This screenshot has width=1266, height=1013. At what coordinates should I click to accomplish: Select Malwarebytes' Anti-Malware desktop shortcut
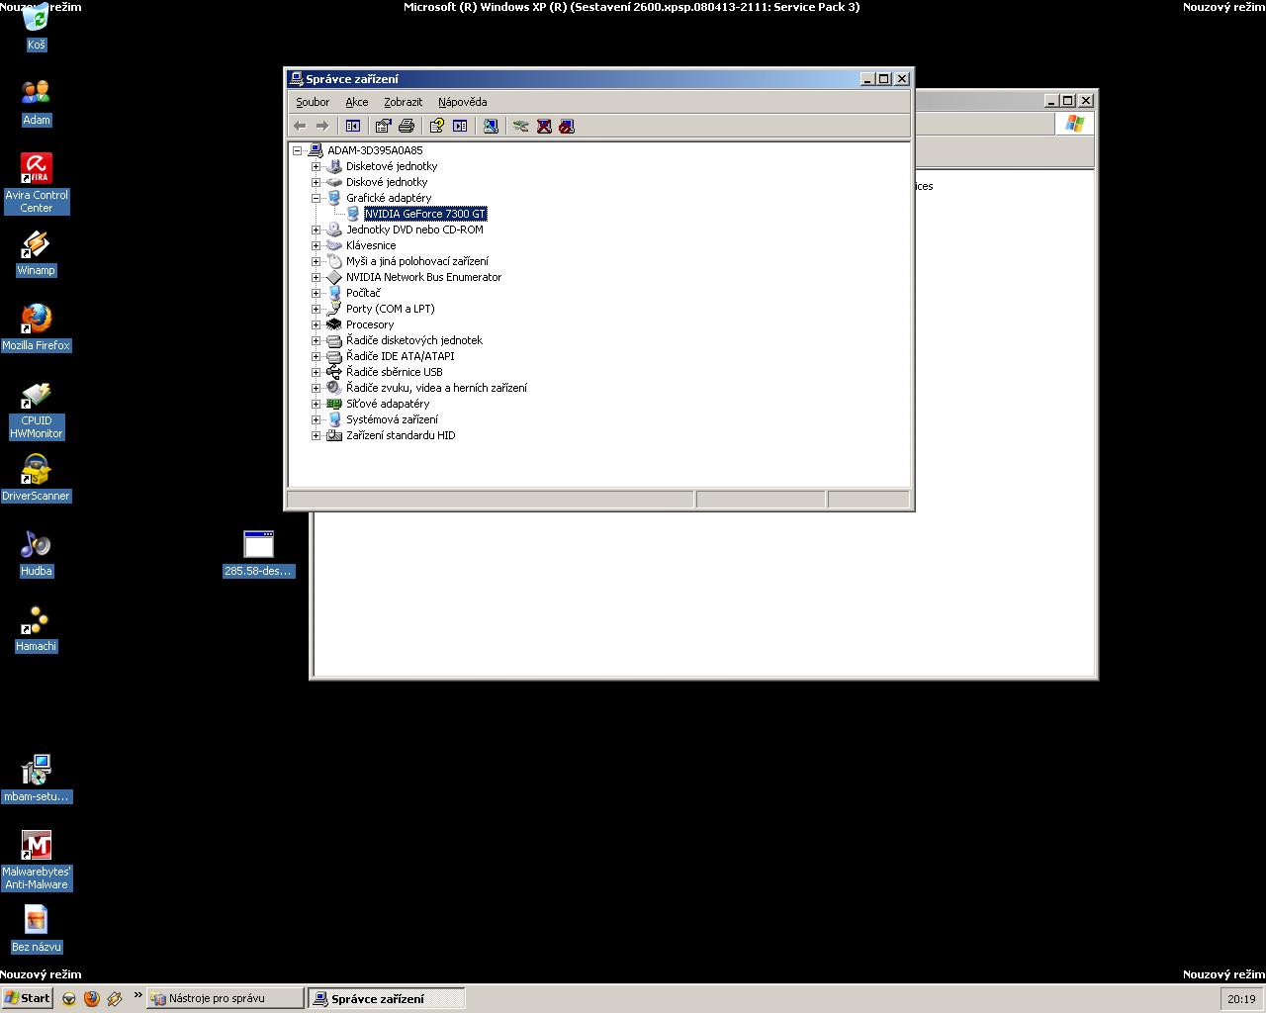pos(37,860)
